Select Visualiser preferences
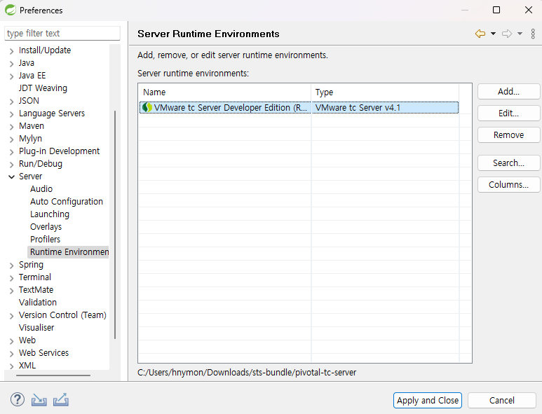 coord(36,327)
